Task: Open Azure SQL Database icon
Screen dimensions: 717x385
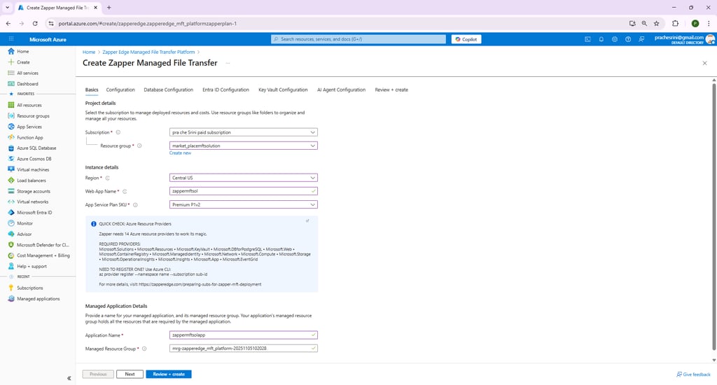Action: pos(11,148)
